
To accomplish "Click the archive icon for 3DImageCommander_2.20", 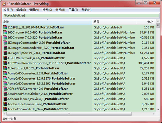I will (x=5, y=43).
